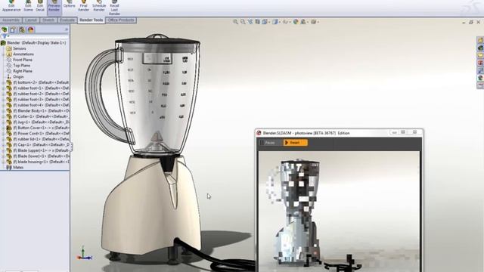Select the bottom<2> component
The image size is (484, 272).
pos(38,82)
